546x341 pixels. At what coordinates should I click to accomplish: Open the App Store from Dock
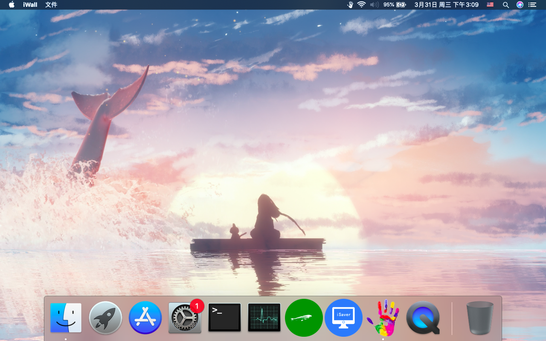pyautogui.click(x=145, y=318)
